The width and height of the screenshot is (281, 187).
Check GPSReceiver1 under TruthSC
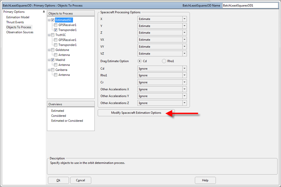[x=56, y=40]
